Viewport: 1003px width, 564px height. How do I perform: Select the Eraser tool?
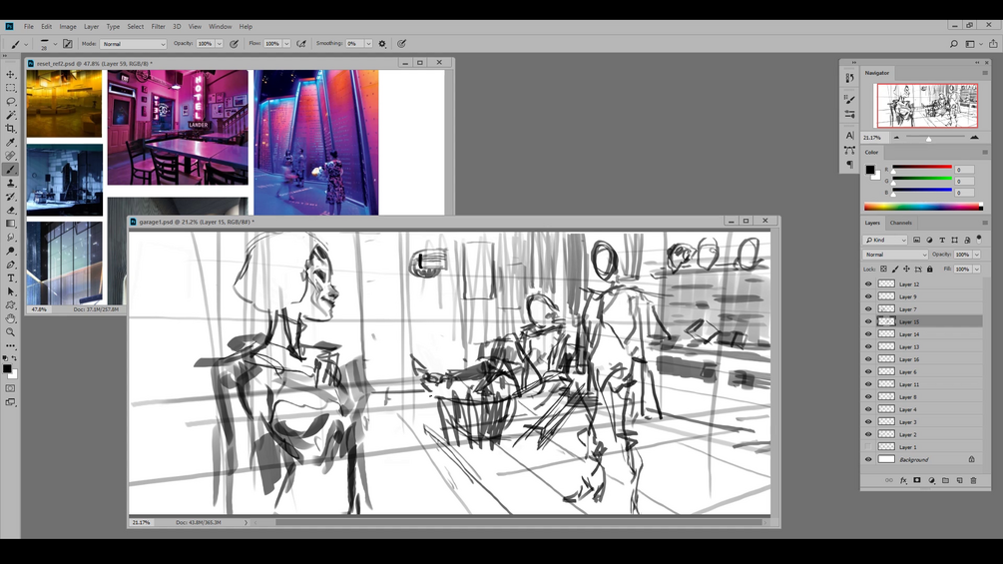click(11, 210)
